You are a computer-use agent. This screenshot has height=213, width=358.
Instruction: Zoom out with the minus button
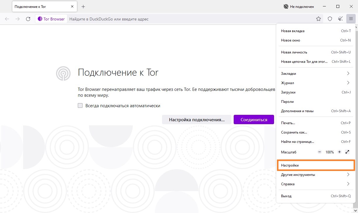pyautogui.click(x=320, y=152)
